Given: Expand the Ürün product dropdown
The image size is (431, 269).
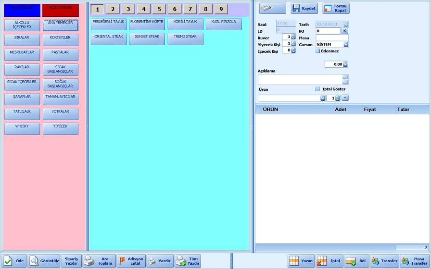Looking at the screenshot, I should 323,98.
